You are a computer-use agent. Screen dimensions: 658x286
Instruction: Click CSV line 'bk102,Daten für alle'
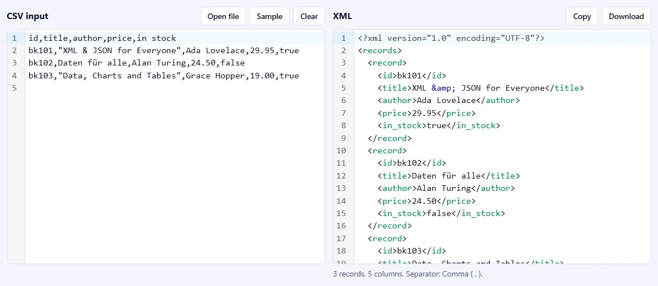pyautogui.click(x=137, y=63)
